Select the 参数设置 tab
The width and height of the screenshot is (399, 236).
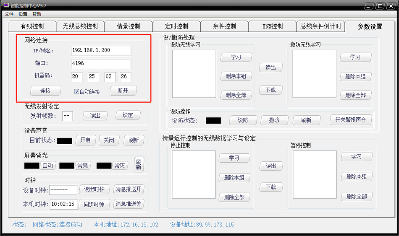(x=370, y=26)
